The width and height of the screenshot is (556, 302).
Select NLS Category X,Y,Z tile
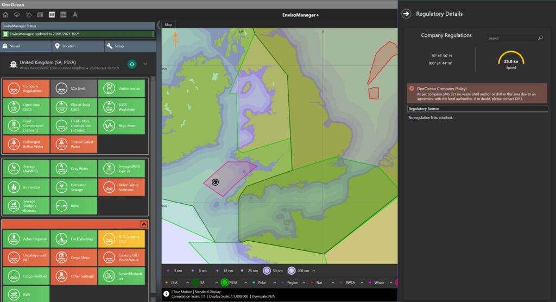click(122, 239)
